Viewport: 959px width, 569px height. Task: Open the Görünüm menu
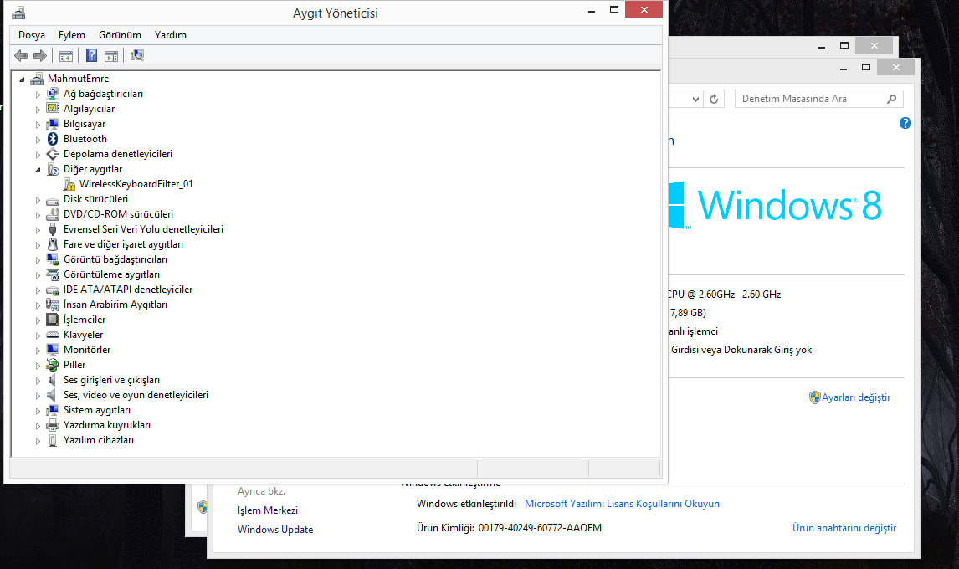[x=120, y=35]
